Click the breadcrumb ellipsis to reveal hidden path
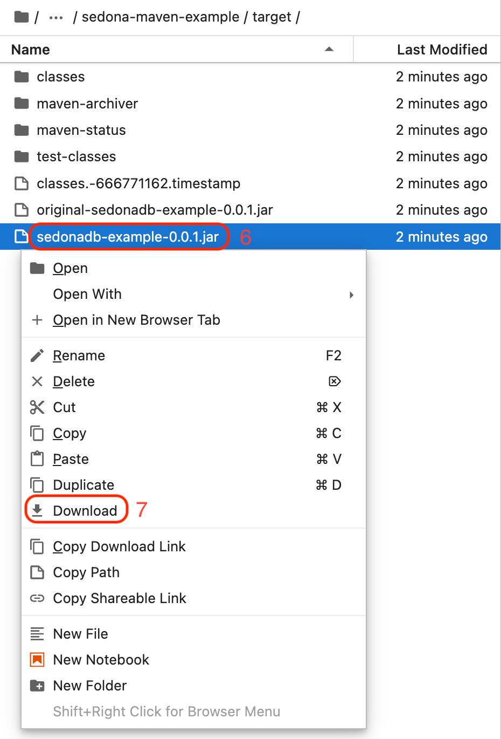 pyautogui.click(x=55, y=17)
